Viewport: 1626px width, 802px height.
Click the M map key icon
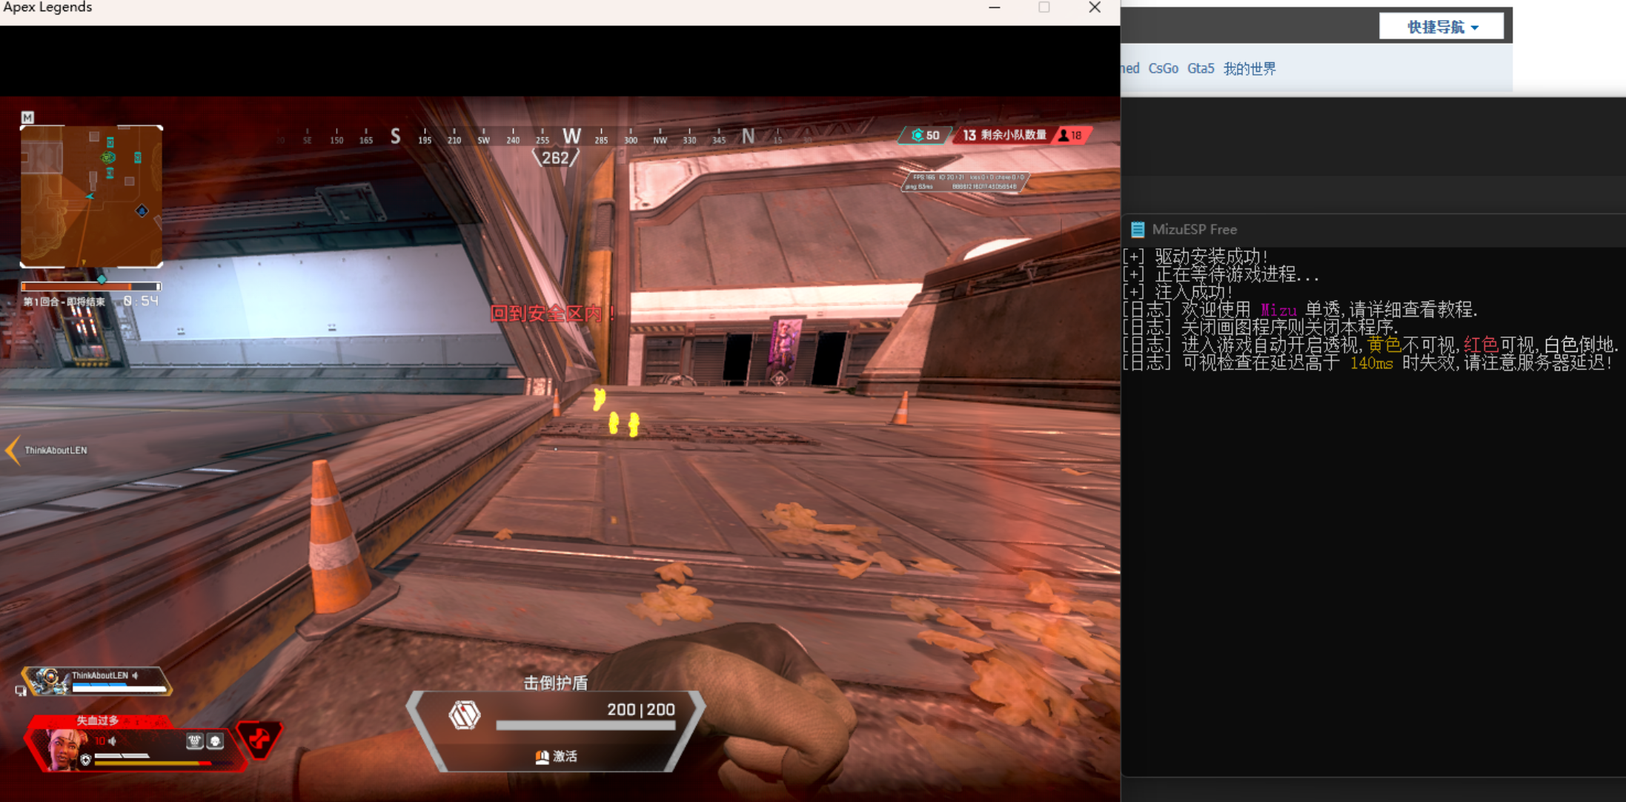27,117
